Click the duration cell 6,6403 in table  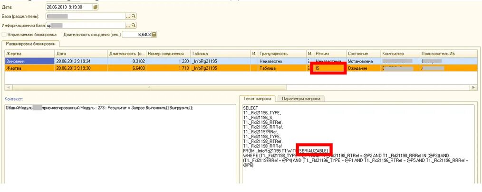126,68
